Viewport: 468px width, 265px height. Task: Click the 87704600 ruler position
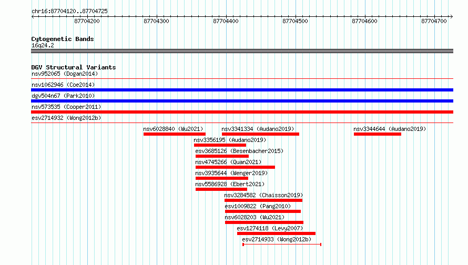tap(365, 21)
